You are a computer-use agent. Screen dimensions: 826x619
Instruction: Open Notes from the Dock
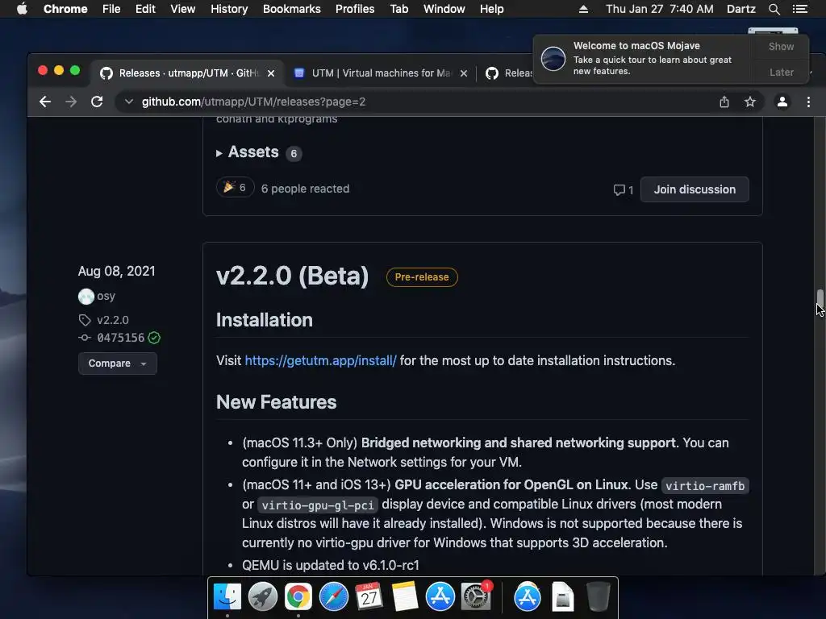[405, 597]
